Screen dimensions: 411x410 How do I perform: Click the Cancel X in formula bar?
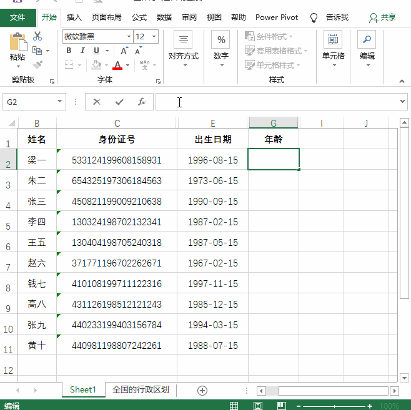coord(97,102)
